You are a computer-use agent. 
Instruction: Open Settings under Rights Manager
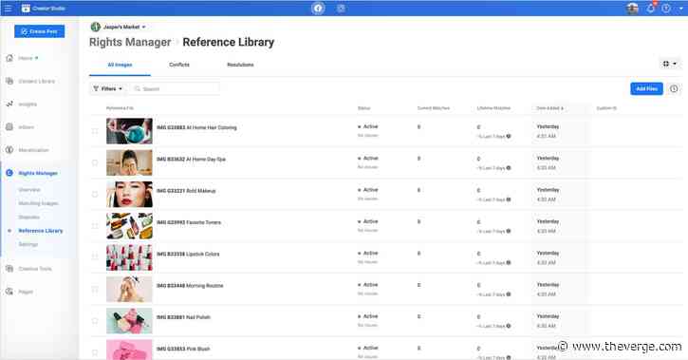[28, 244]
